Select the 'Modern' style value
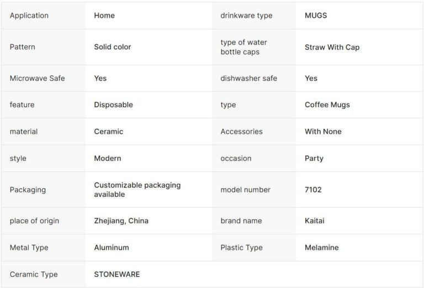 (108, 158)
